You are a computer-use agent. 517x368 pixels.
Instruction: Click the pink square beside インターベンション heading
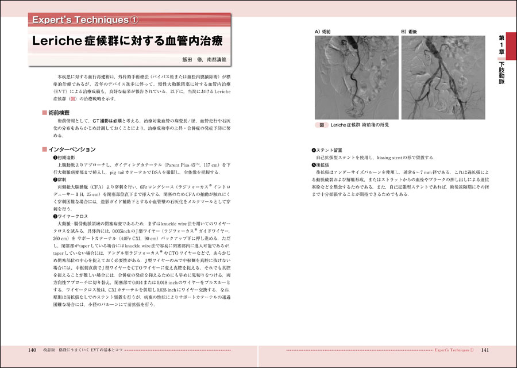[x=44, y=149]
